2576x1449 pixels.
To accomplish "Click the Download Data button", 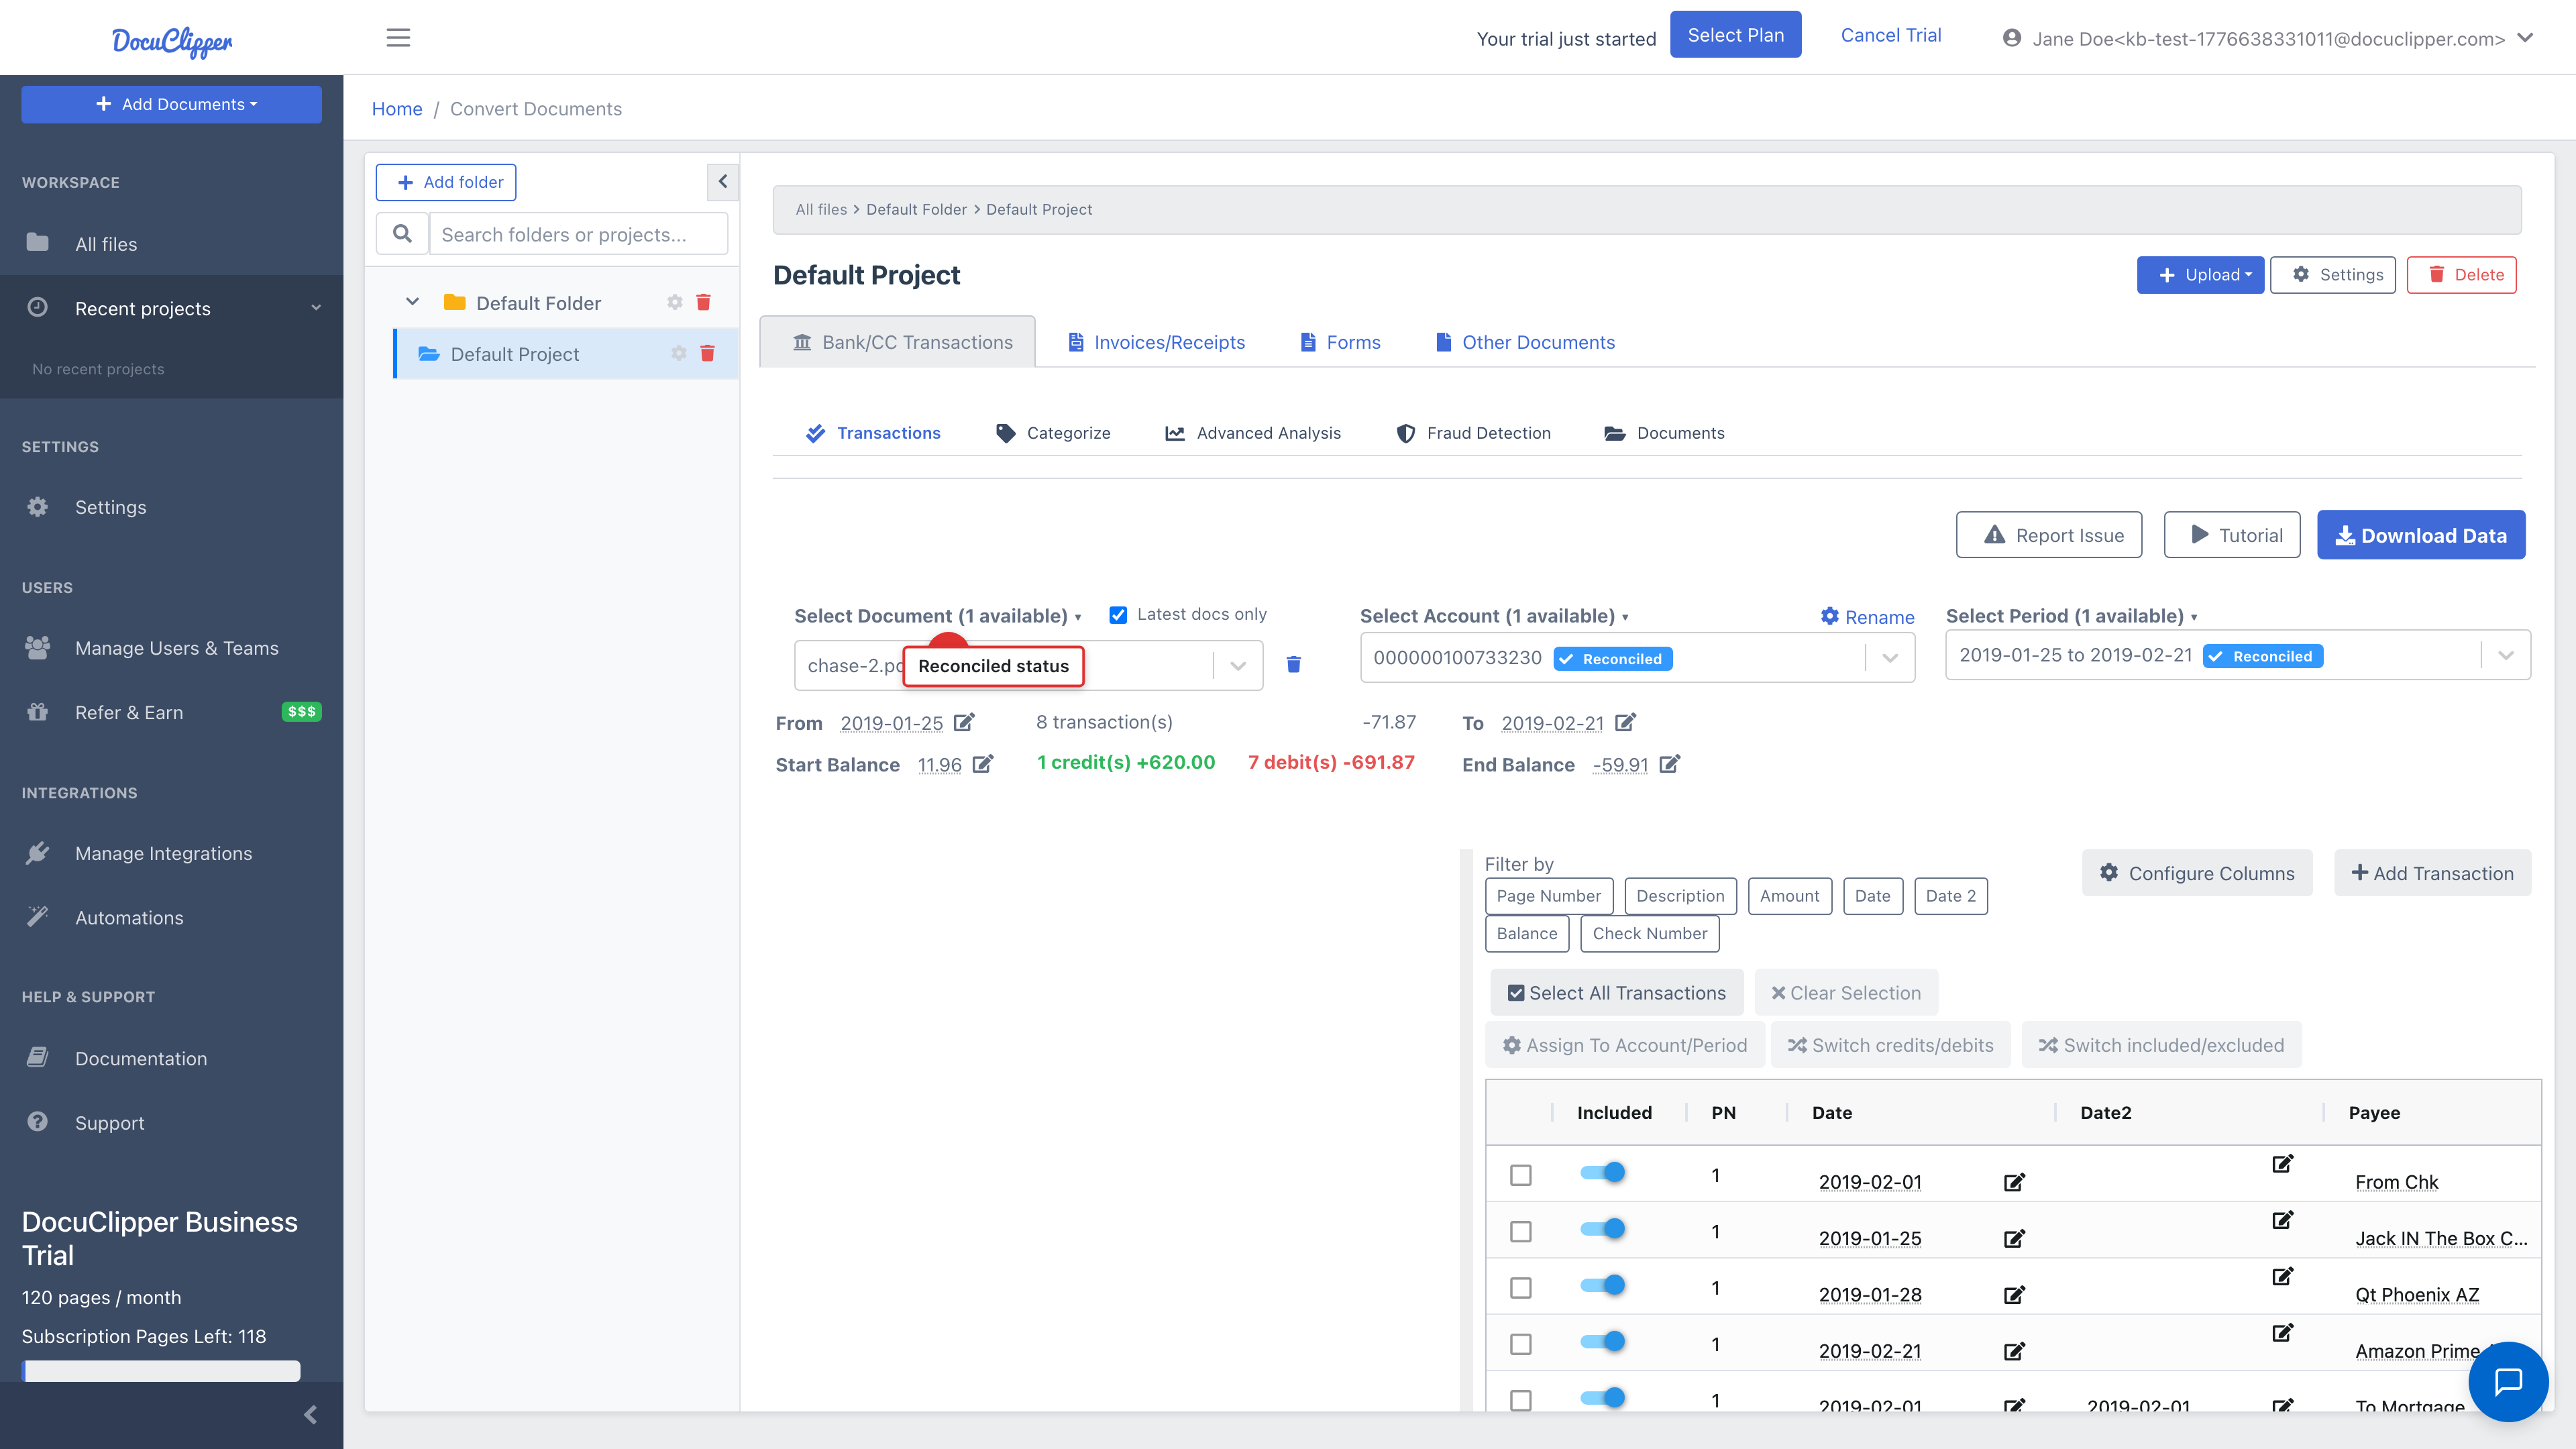I will [x=2421, y=535].
